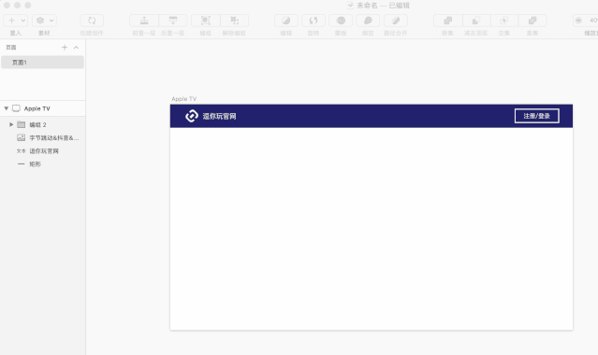This screenshot has width=598, height=355.
Task: Click the 缩放 scale icon
Action: (368, 21)
